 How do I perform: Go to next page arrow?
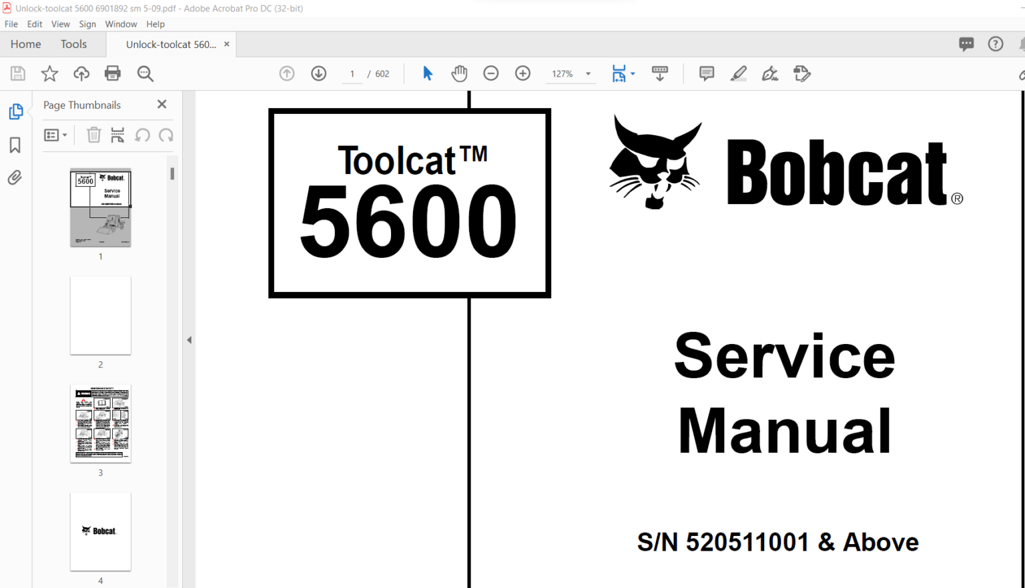tap(319, 74)
